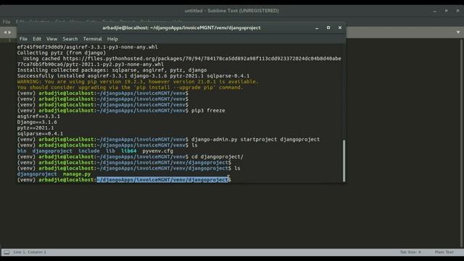
Task: Click Line 1, Column 1 status text
Action: pos(30,252)
